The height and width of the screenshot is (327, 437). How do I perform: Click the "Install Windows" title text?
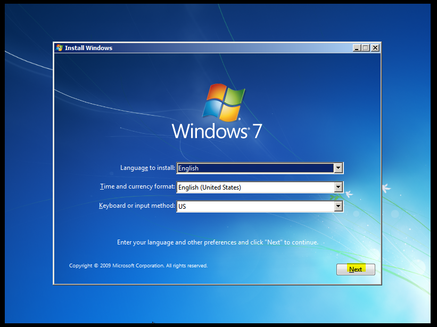tap(89, 48)
